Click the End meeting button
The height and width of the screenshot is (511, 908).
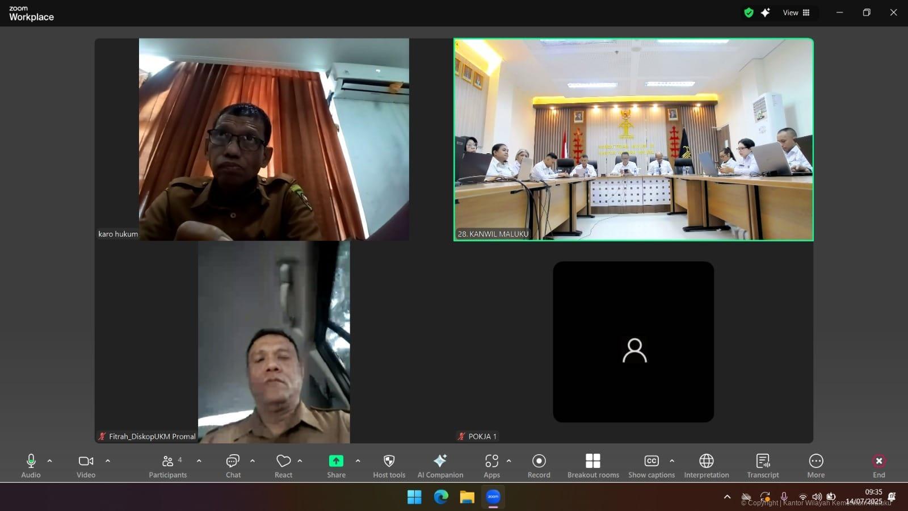878,466
